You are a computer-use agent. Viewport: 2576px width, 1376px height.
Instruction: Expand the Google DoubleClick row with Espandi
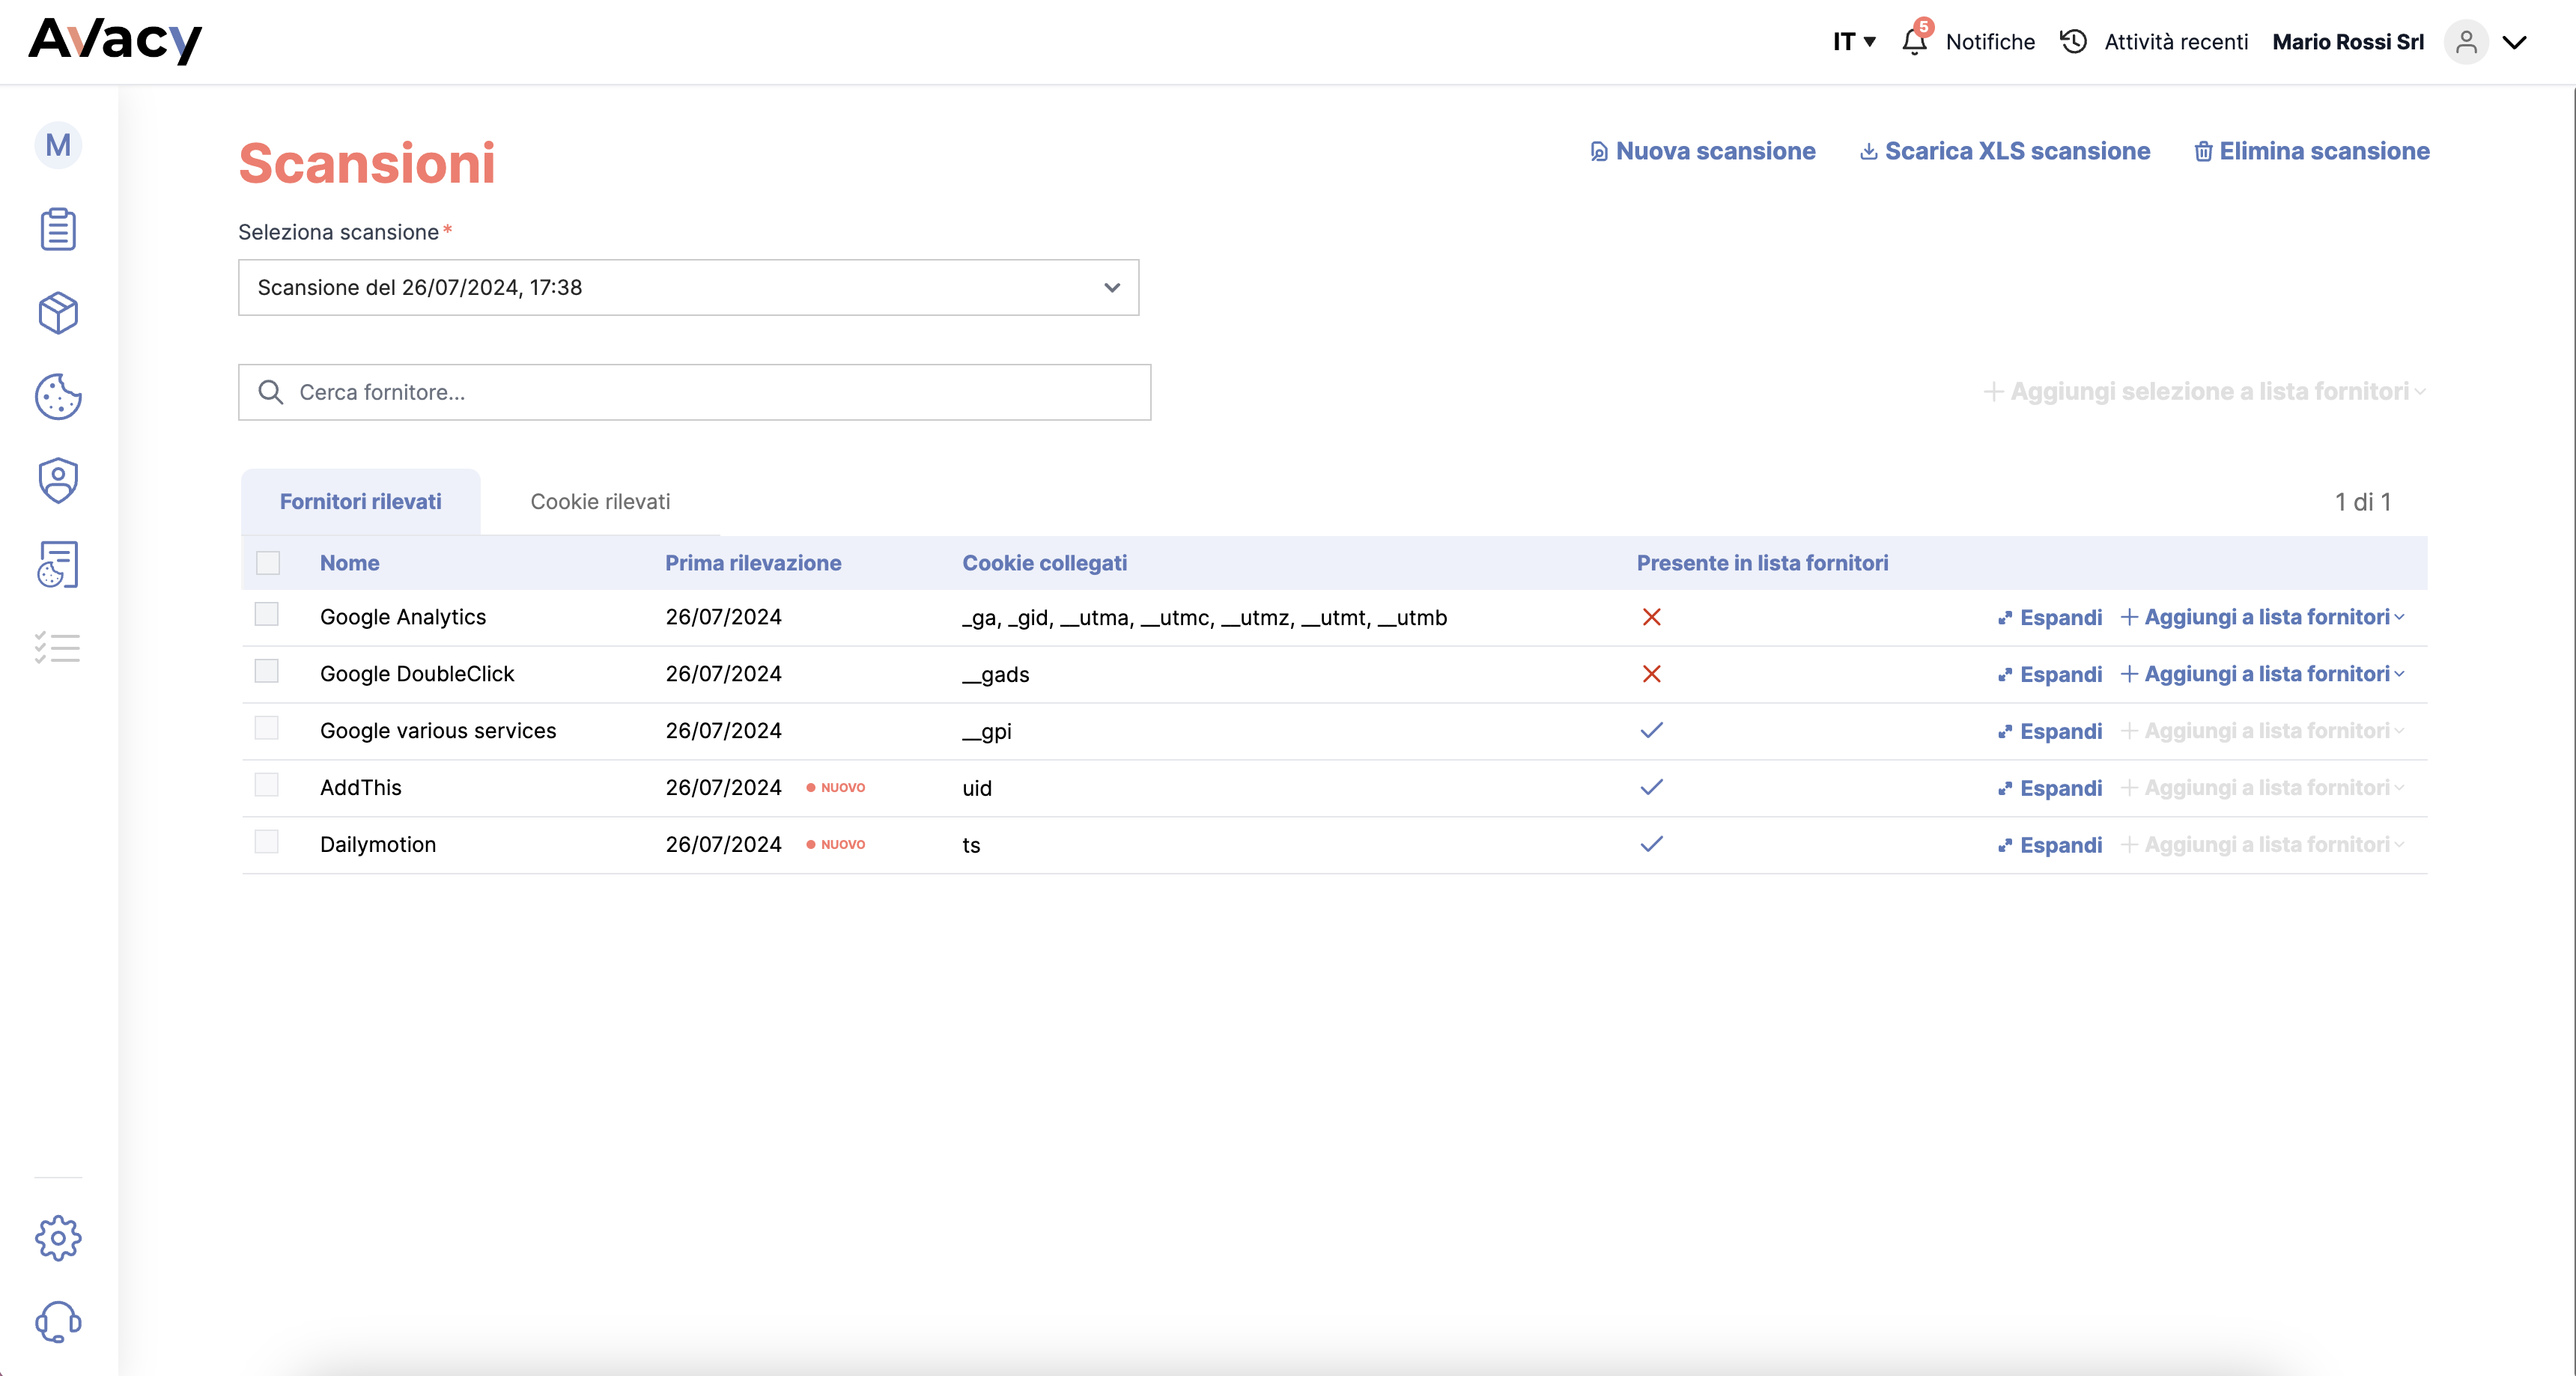2049,675
